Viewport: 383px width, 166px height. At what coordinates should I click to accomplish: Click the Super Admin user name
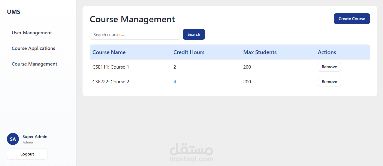tap(35, 137)
